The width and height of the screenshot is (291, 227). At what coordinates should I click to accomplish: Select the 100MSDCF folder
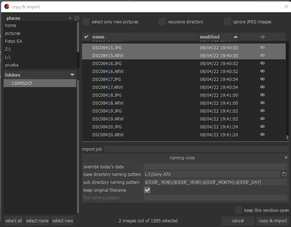[22, 83]
